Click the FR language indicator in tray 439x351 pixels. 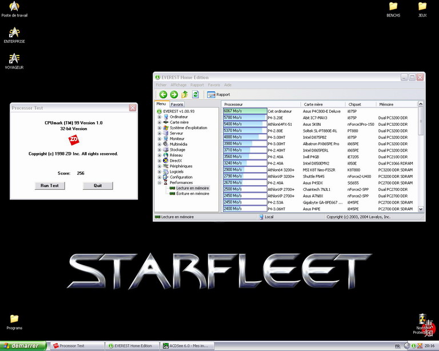tap(398, 346)
